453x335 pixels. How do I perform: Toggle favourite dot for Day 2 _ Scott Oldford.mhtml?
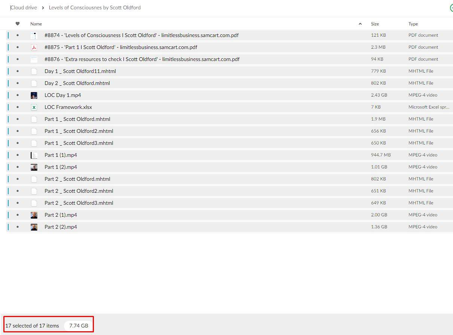click(x=18, y=83)
